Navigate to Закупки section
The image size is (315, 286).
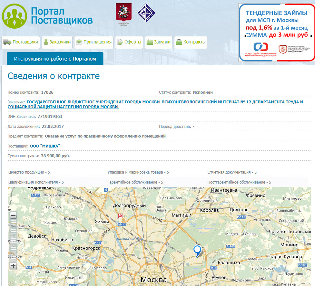click(158, 42)
